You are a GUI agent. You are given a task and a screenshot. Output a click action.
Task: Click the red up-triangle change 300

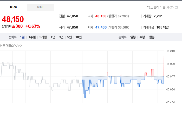pos(17,26)
